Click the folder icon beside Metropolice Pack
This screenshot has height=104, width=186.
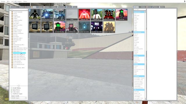[12, 40]
